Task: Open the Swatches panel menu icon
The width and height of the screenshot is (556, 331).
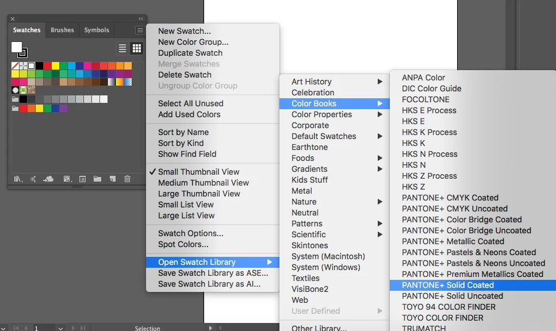Action: [140, 30]
